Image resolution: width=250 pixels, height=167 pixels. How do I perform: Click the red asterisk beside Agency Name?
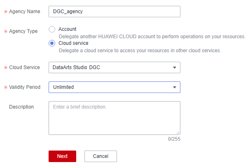click(x=6, y=12)
